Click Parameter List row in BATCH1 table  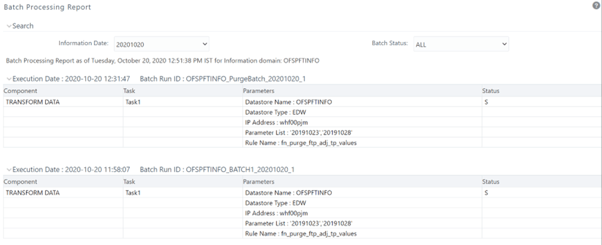(x=299, y=223)
